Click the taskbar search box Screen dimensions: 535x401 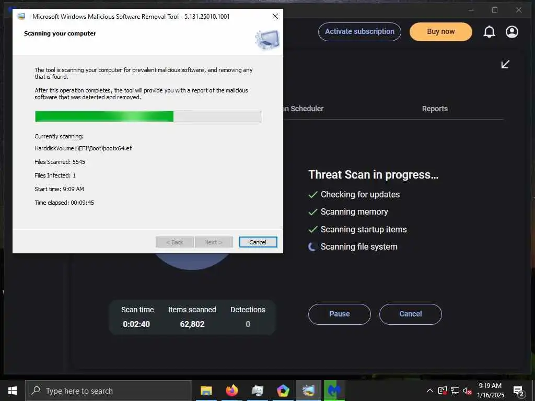pyautogui.click(x=109, y=391)
